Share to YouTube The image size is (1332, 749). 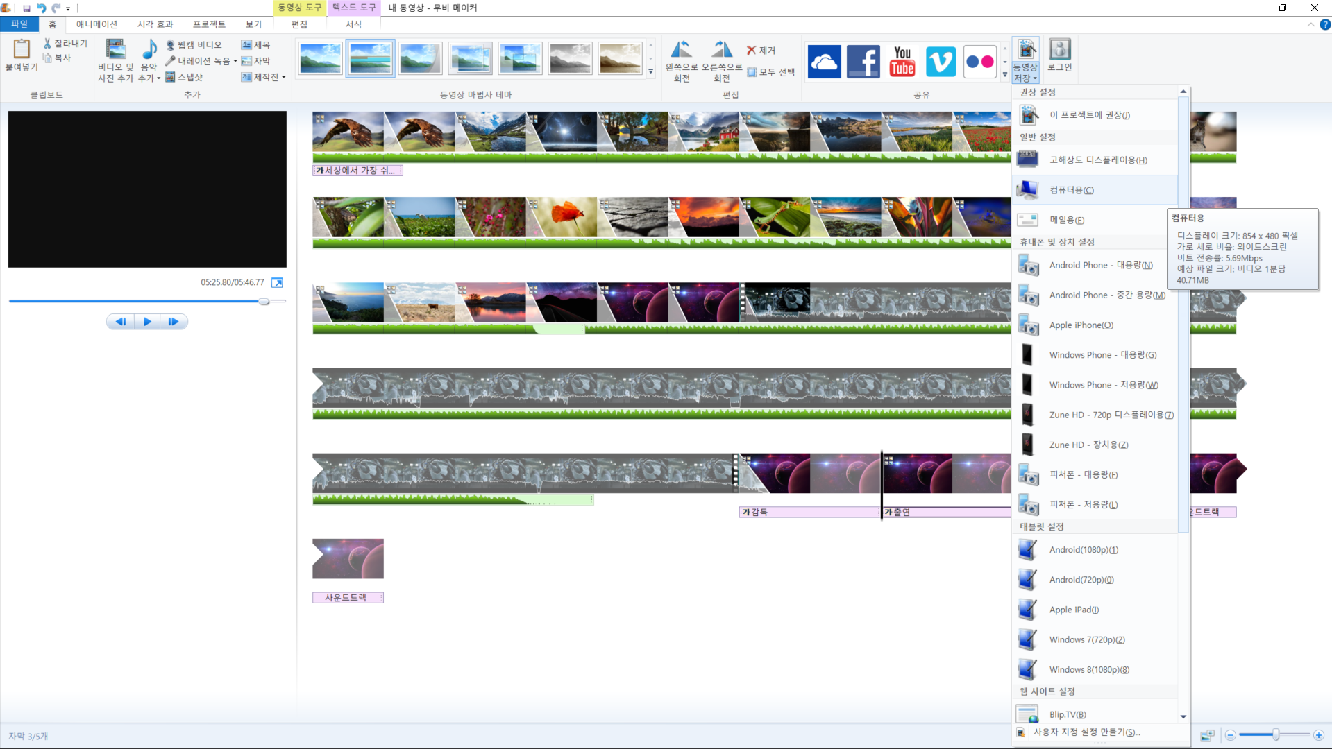pos(902,62)
